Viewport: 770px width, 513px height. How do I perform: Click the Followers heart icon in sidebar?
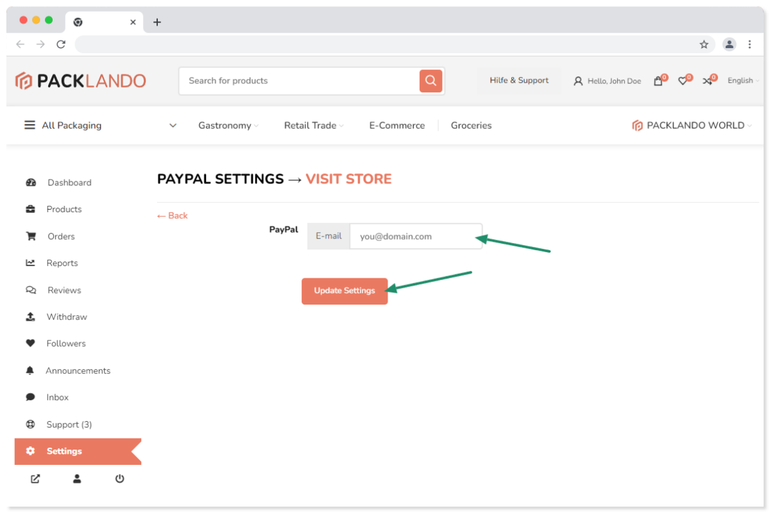(x=30, y=344)
